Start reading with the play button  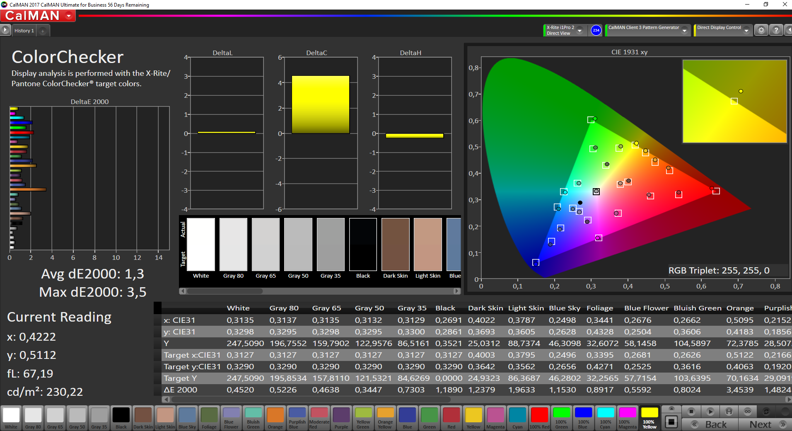pos(710,412)
